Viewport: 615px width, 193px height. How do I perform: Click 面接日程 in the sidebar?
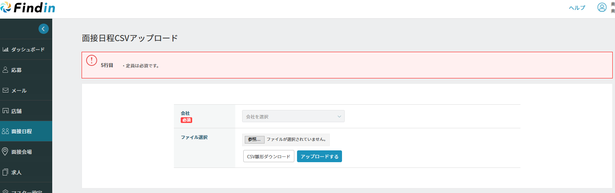(21, 131)
